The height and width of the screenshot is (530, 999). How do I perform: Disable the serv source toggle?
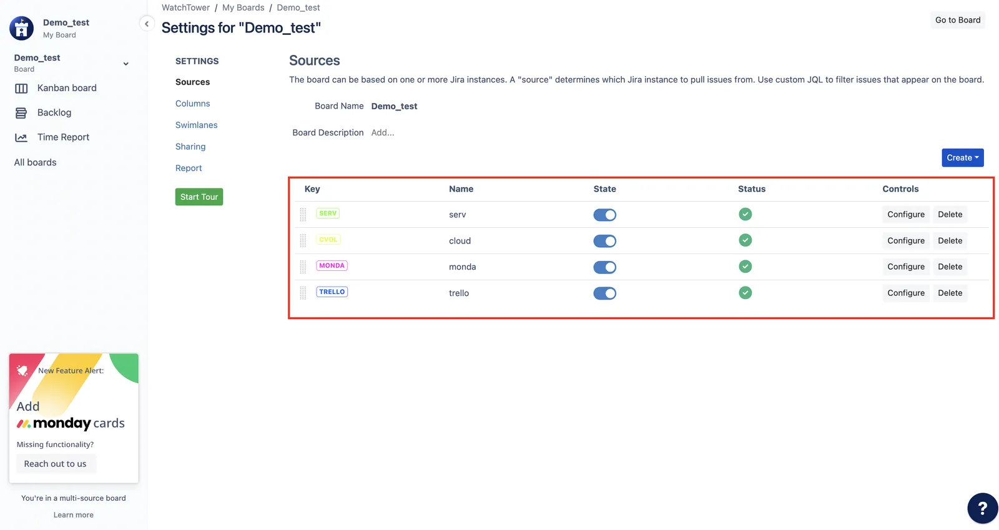tap(604, 215)
